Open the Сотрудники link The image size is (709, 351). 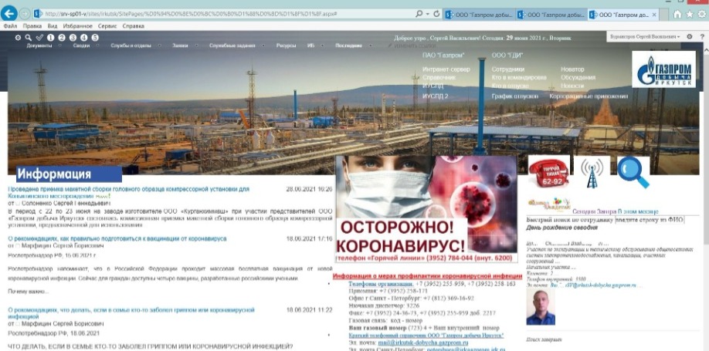tap(508, 69)
